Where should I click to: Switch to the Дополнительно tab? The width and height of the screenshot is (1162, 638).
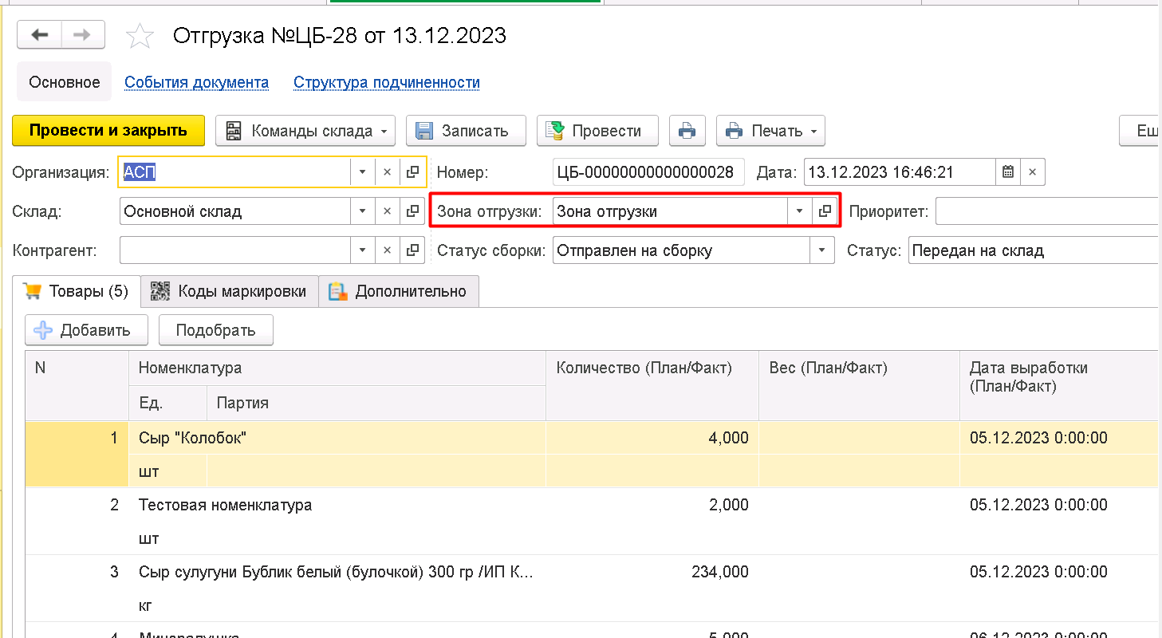pyautogui.click(x=399, y=291)
